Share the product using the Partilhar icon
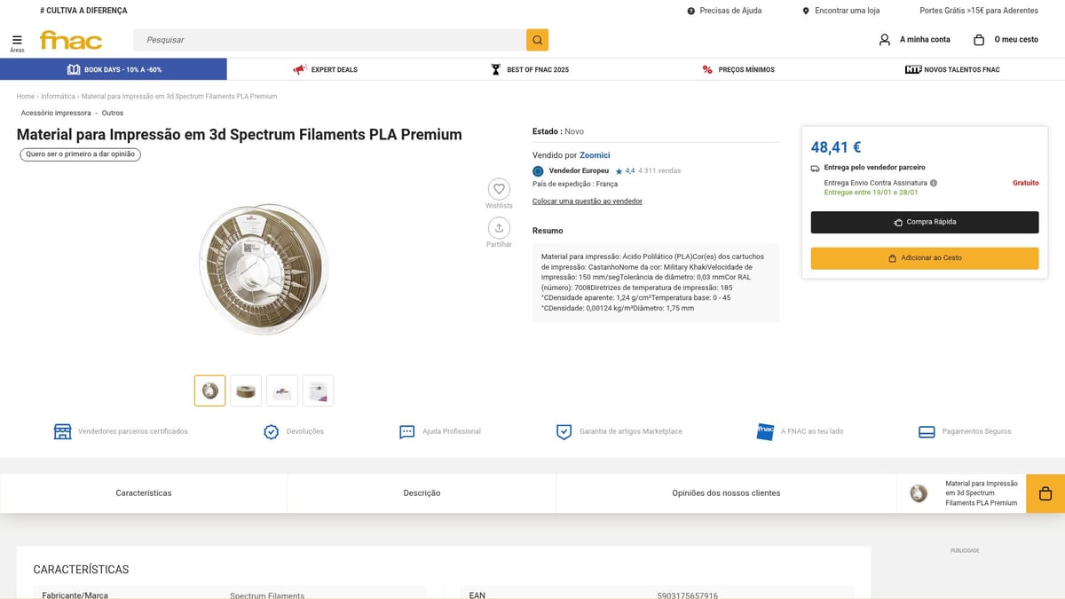Screen dimensions: 1065x599 pos(498,229)
